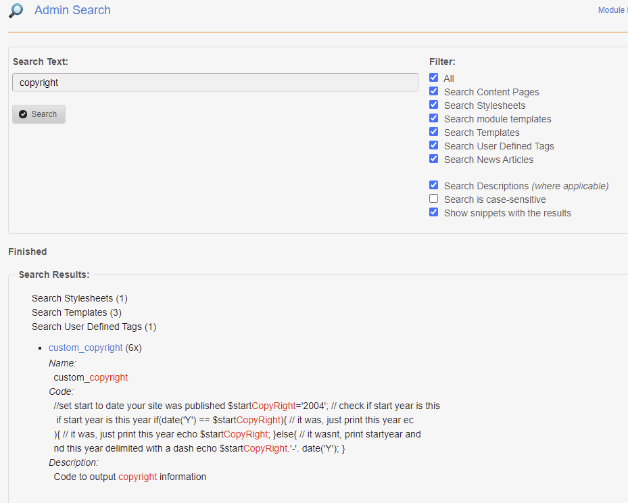The image size is (628, 503).
Task: Click the Search Text input field
Action: pos(215,82)
